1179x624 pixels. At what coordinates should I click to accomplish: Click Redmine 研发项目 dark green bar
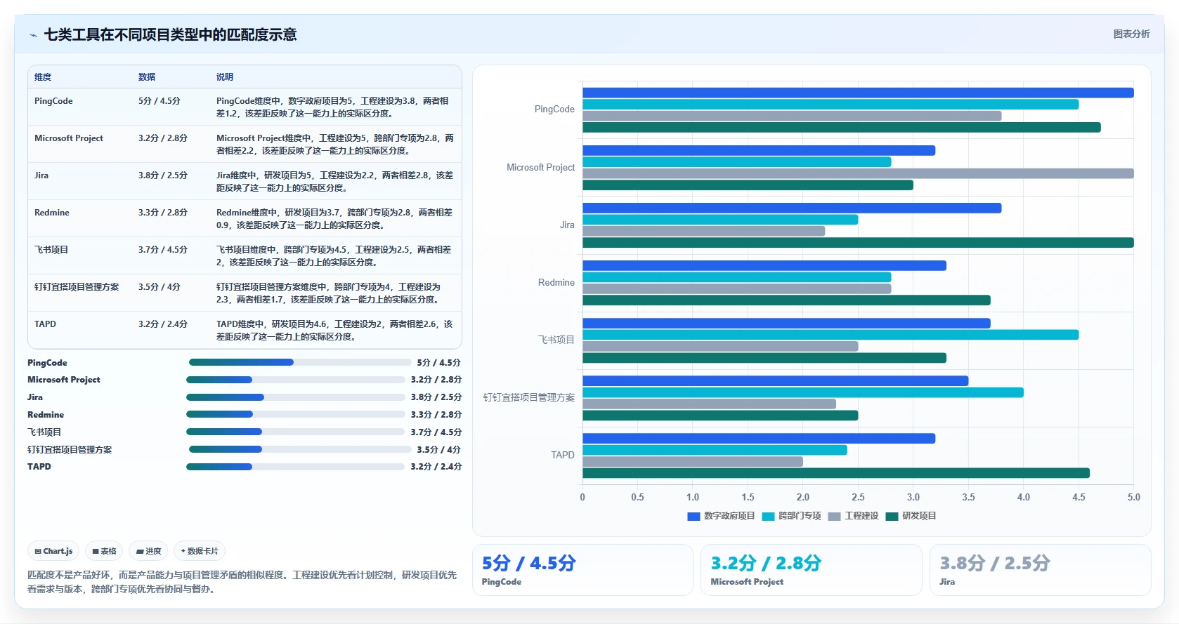786,300
